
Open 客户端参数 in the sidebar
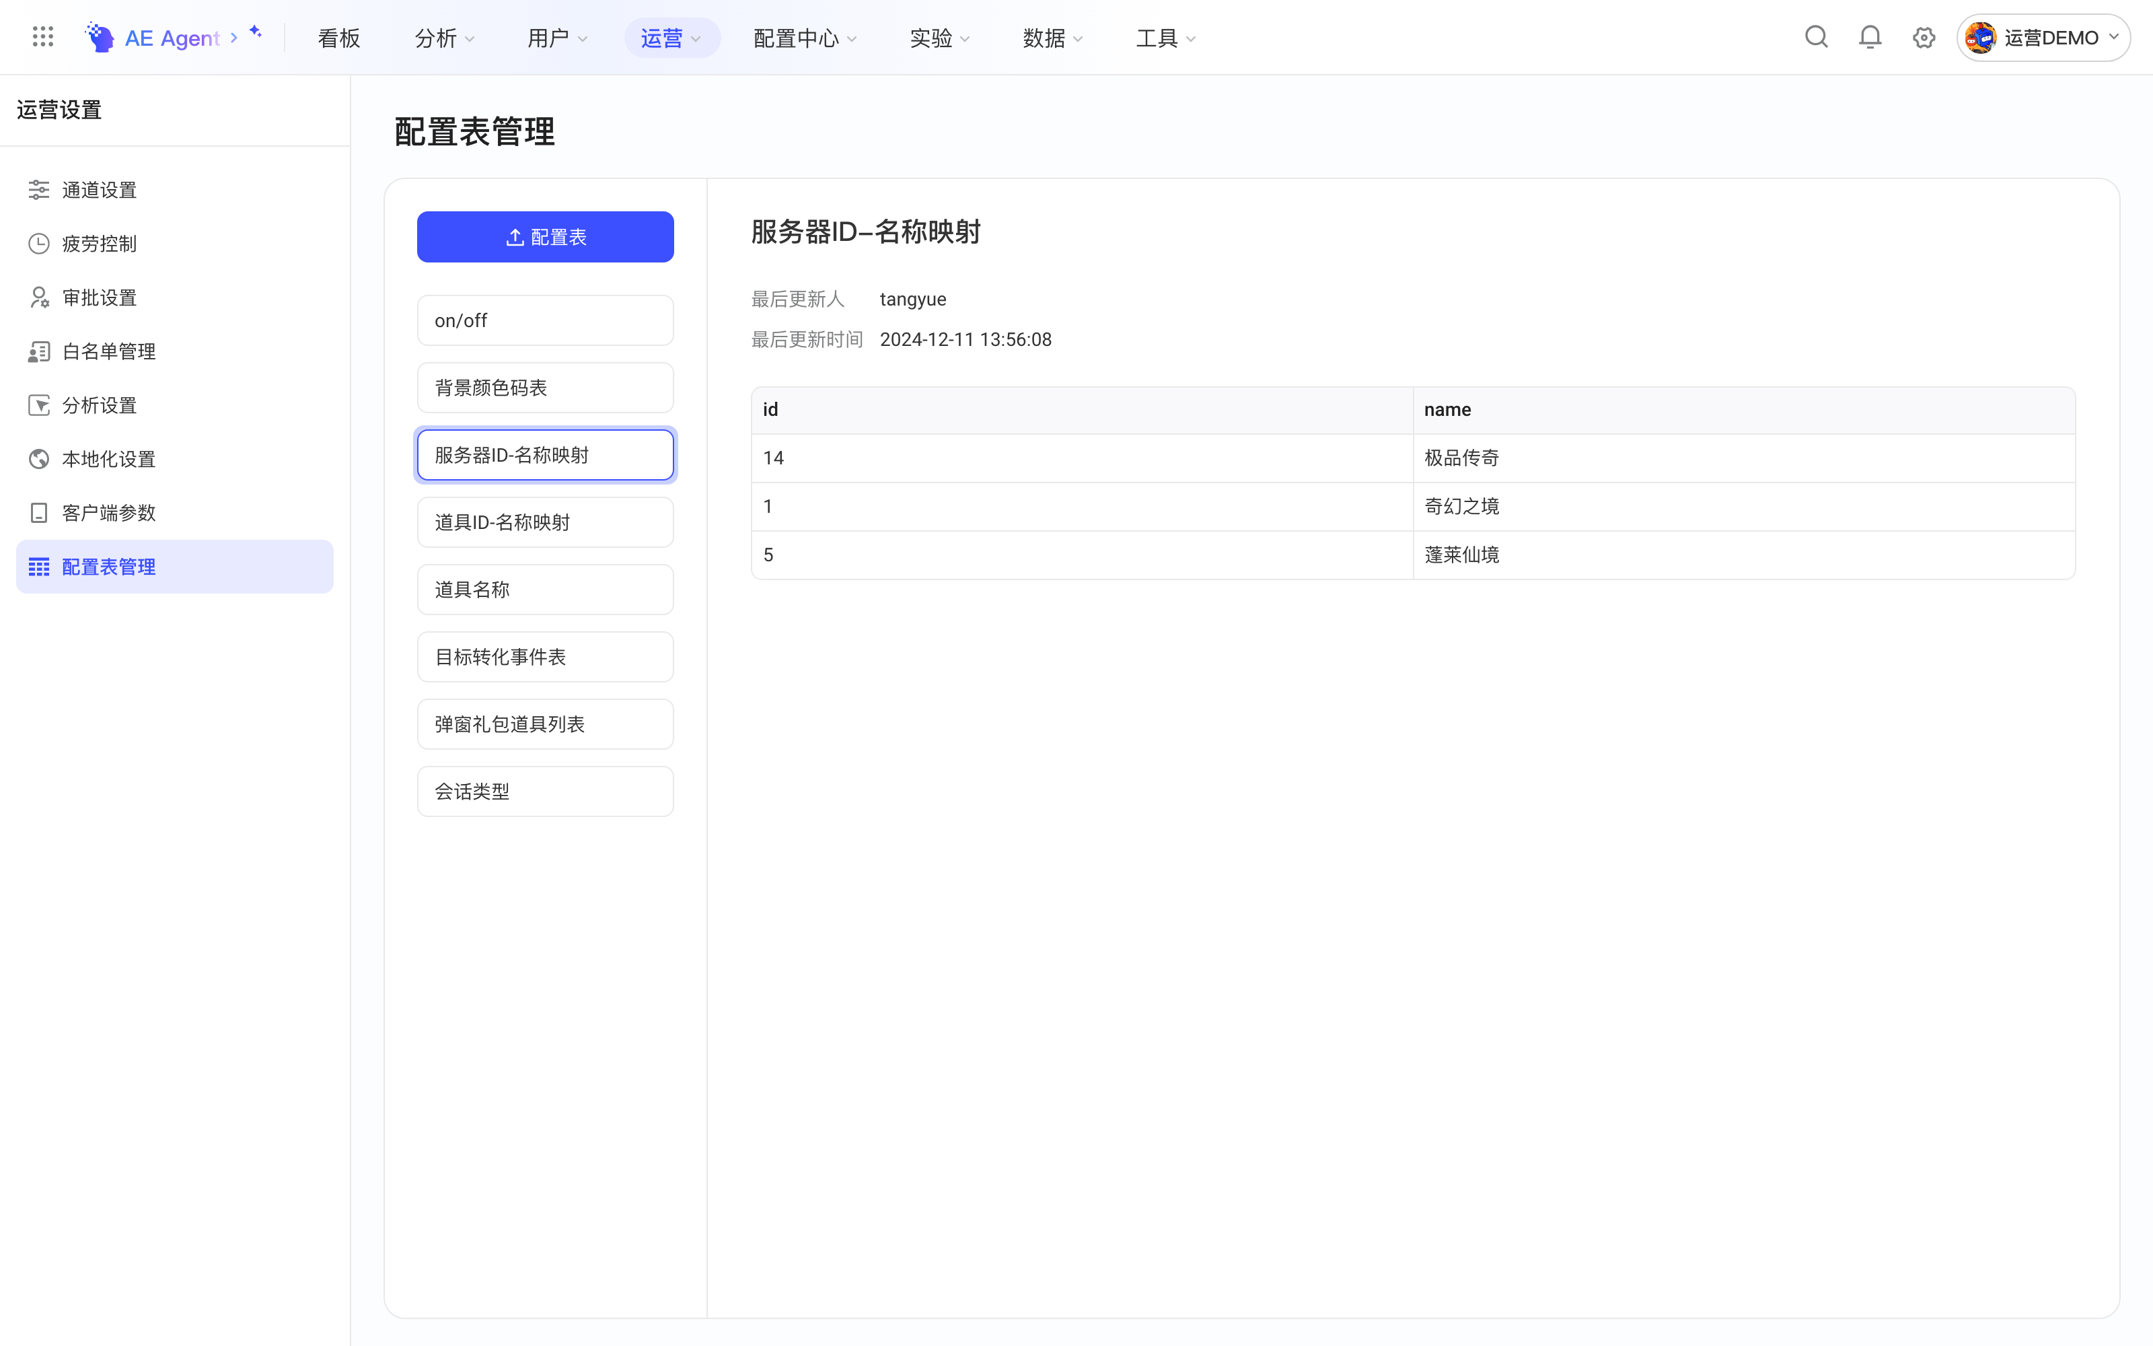pos(174,513)
